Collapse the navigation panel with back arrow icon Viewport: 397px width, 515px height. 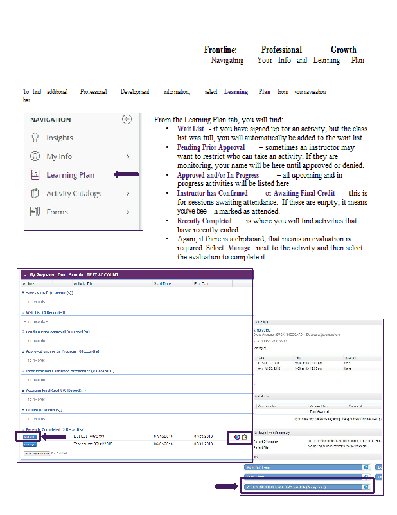(x=127, y=119)
